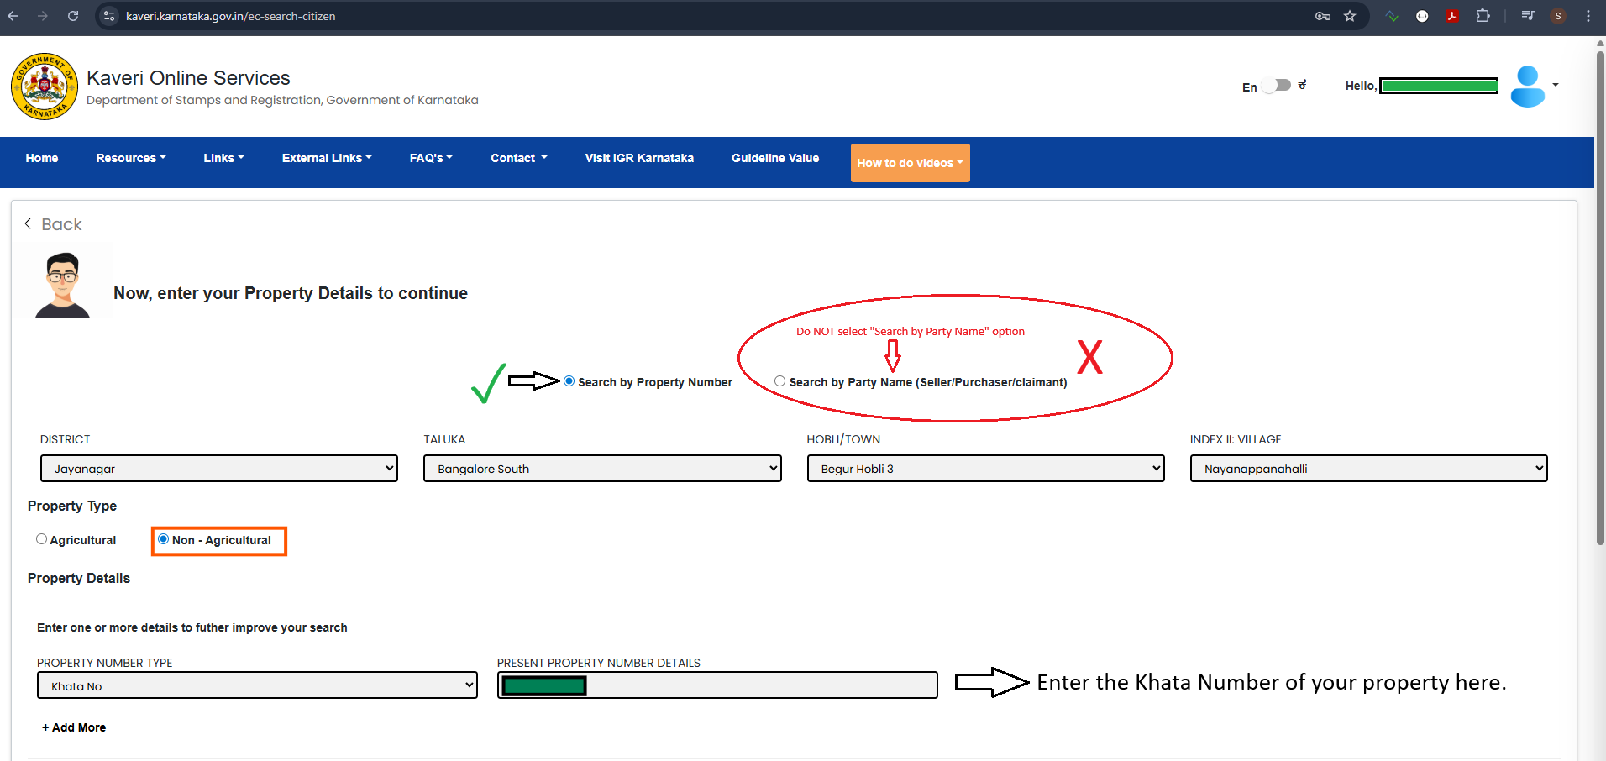
Task: Open the Chrome profile avatar
Action: [1558, 16]
